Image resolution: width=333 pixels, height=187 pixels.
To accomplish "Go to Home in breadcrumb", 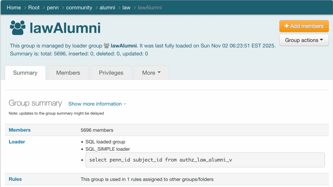I will pos(14,8).
